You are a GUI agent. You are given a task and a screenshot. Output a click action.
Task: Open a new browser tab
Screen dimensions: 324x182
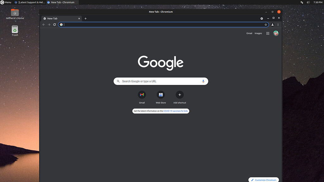pos(85,18)
